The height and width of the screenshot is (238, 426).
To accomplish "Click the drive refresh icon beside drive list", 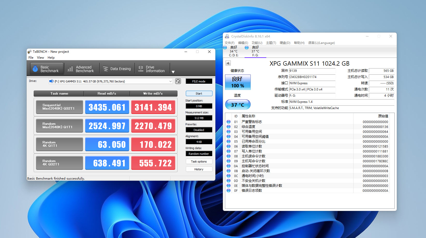I will click(x=178, y=81).
